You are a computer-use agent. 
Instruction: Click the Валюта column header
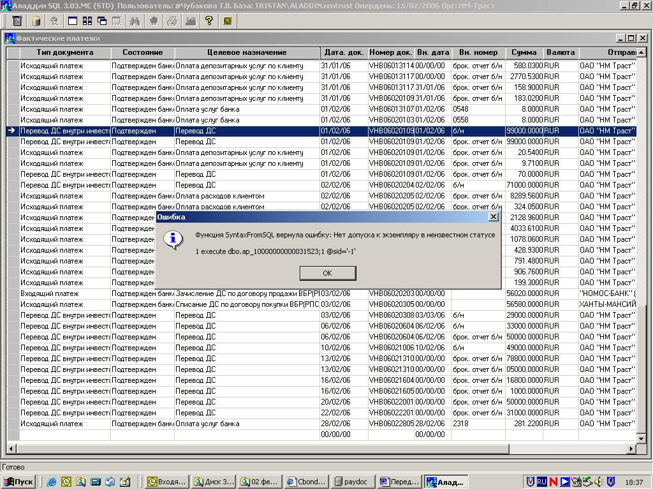(x=561, y=53)
